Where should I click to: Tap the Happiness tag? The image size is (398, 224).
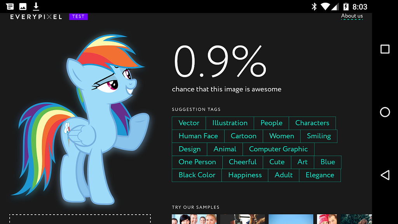(x=245, y=175)
